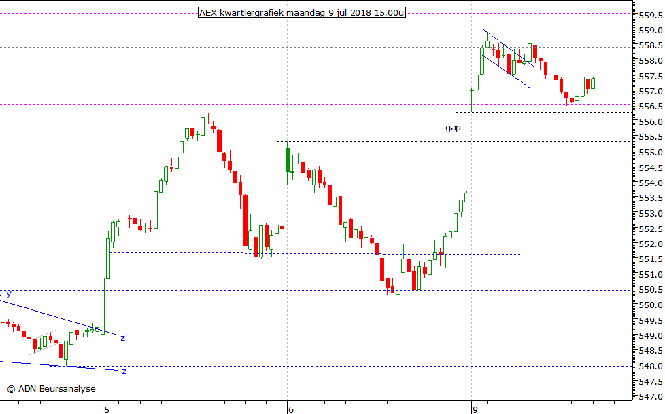The image size is (665, 414).
Task: Select the 555.0 price axis label
Action: 651,153
